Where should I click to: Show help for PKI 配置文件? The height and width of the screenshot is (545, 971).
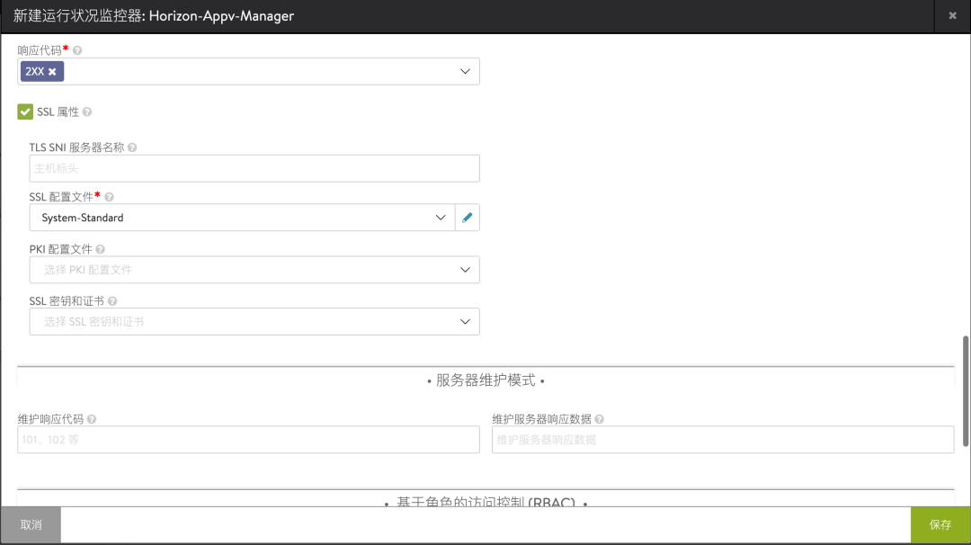pos(101,249)
